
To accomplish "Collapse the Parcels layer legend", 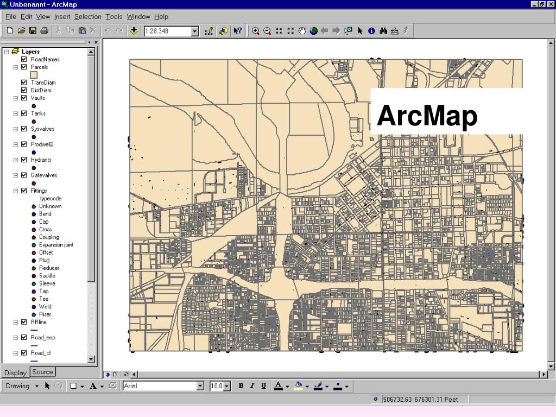I will coord(16,67).
